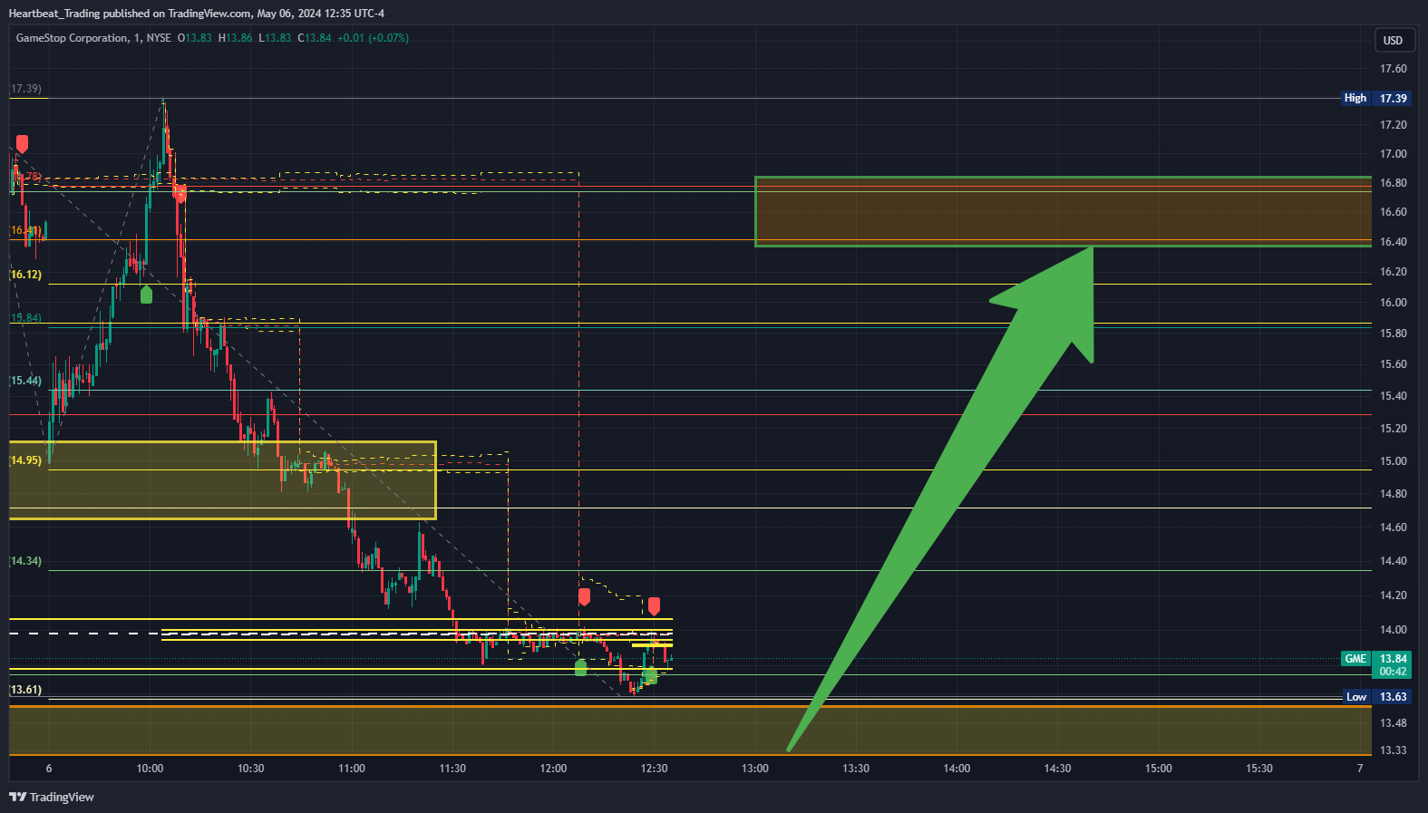Screen dimensions: 1428x813
Task: Click the 16.80 price axis value
Action: [x=1394, y=183]
